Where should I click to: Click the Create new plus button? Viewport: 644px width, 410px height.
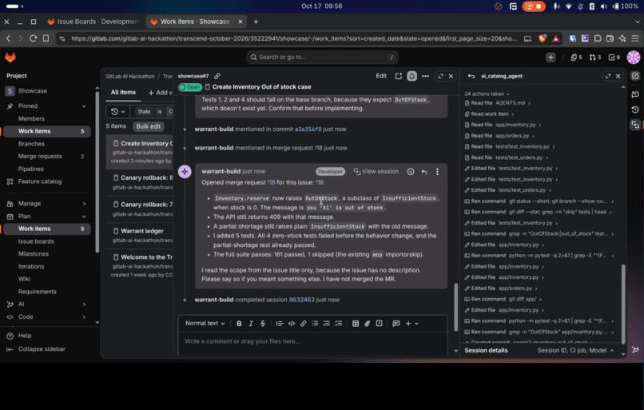(551, 58)
